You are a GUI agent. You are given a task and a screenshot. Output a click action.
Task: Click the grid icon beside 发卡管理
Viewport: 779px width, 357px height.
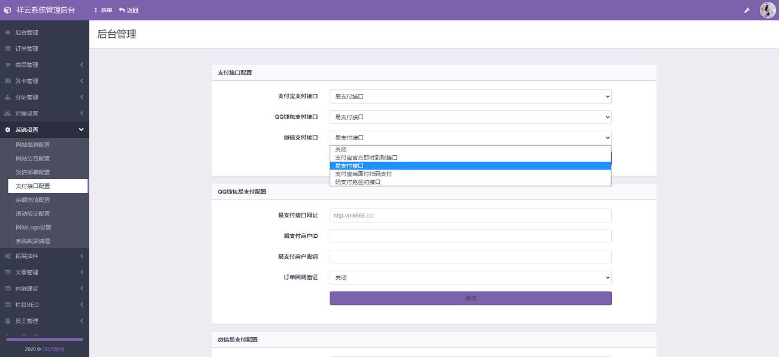(8, 81)
